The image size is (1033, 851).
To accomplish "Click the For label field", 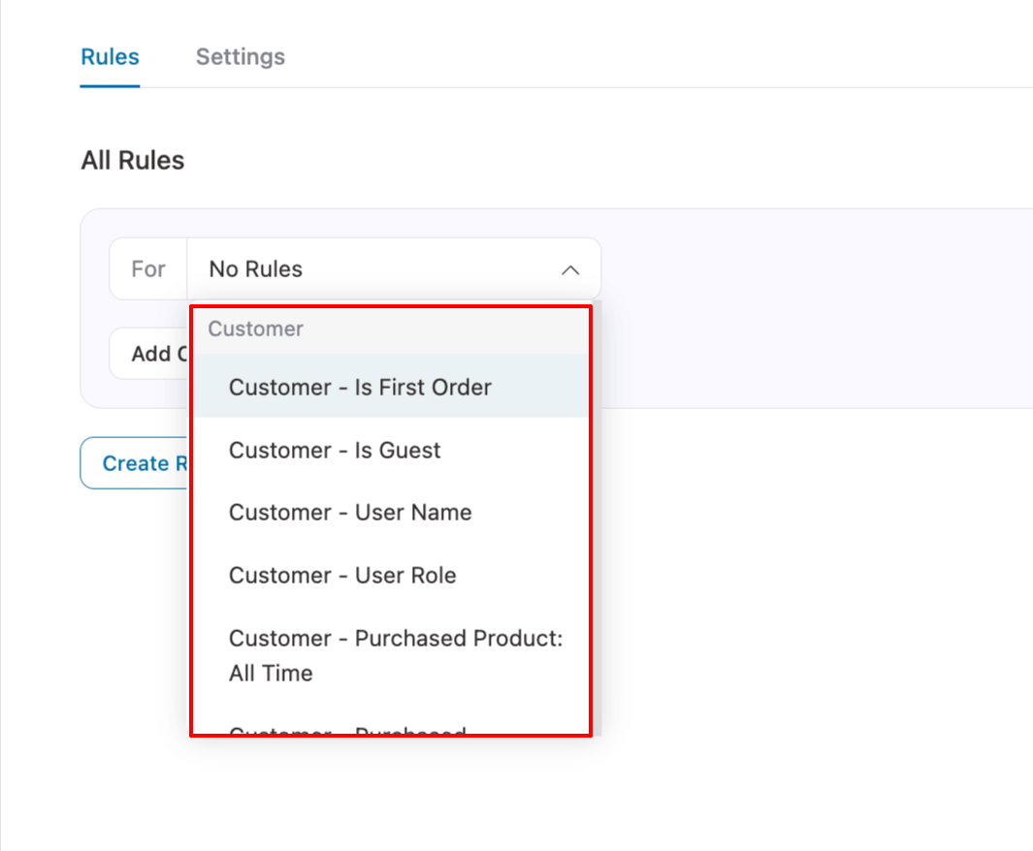I will (x=147, y=268).
